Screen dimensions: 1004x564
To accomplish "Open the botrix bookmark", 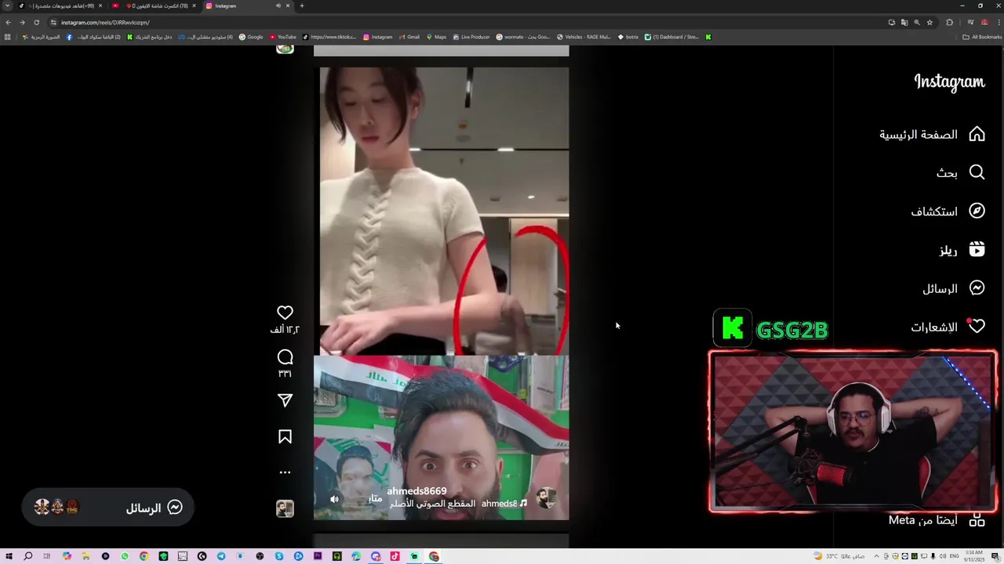I will 628,37.
